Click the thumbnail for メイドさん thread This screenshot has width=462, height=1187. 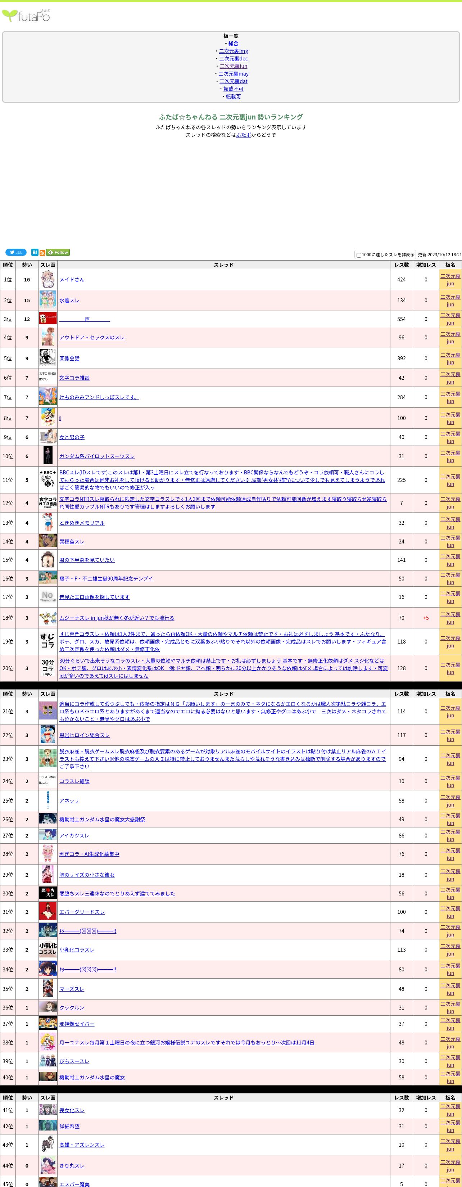(48, 280)
